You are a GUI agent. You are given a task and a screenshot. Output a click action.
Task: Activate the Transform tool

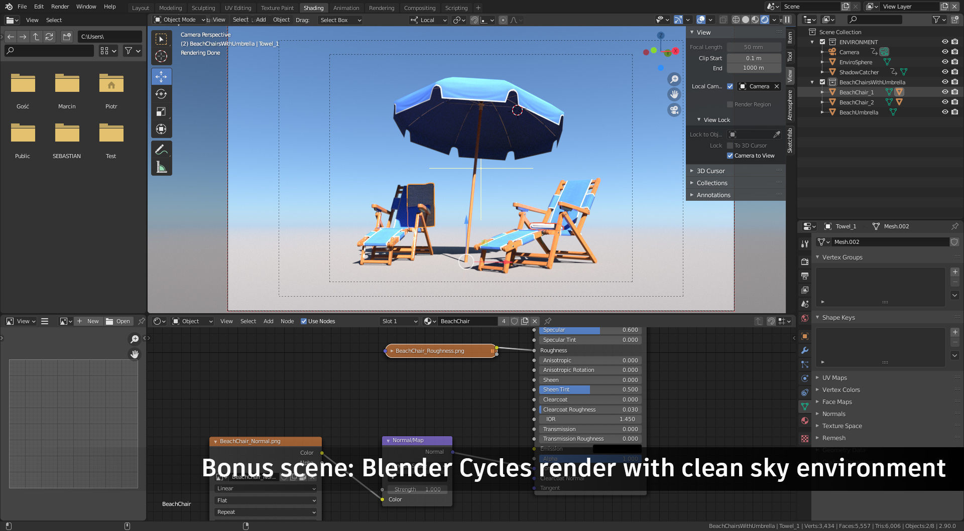161,129
